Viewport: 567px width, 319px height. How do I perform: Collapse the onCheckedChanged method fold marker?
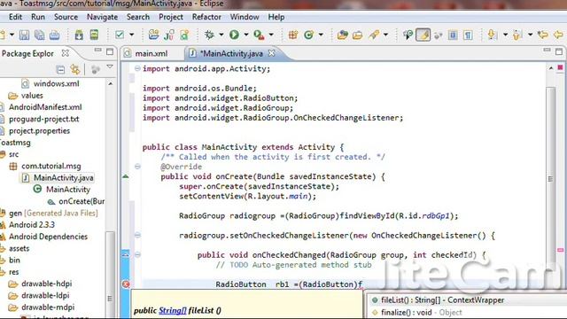click(x=137, y=254)
